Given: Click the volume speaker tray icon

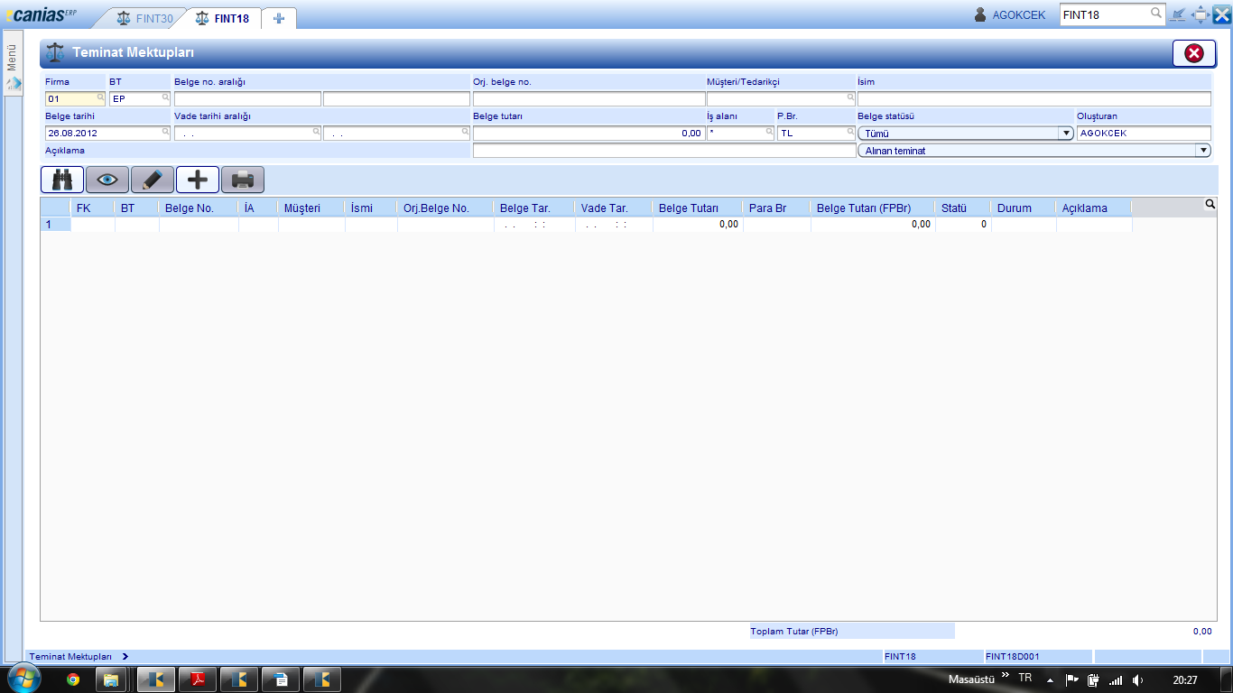Looking at the screenshot, I should pos(1138,680).
